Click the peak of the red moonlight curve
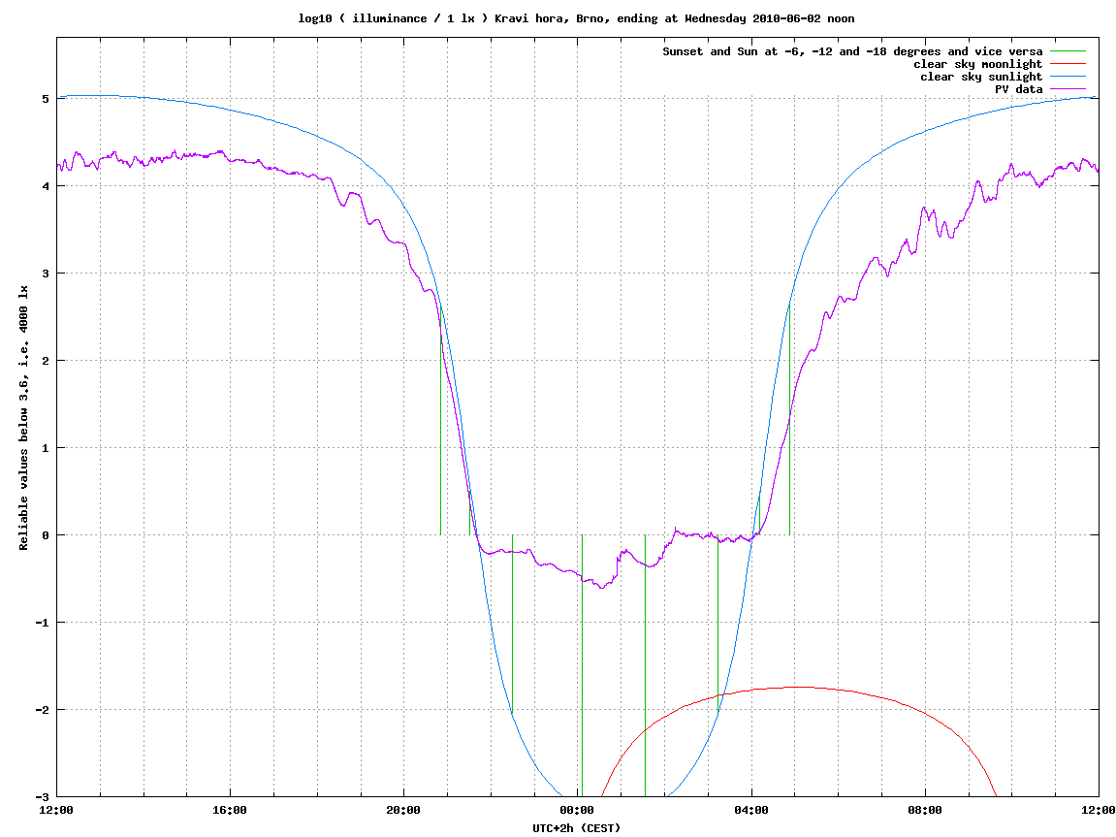Screen dimensions: 1116x837 click(797, 687)
